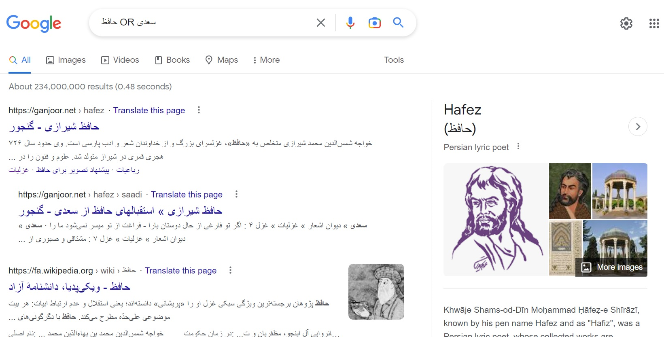Show next knowledge panel entity with chevron
664x337 pixels.
(x=638, y=127)
